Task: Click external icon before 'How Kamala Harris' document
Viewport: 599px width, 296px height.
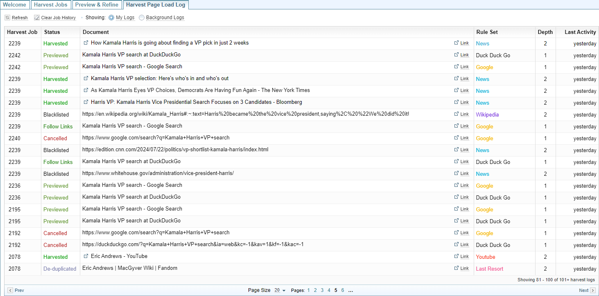Action: (86, 43)
